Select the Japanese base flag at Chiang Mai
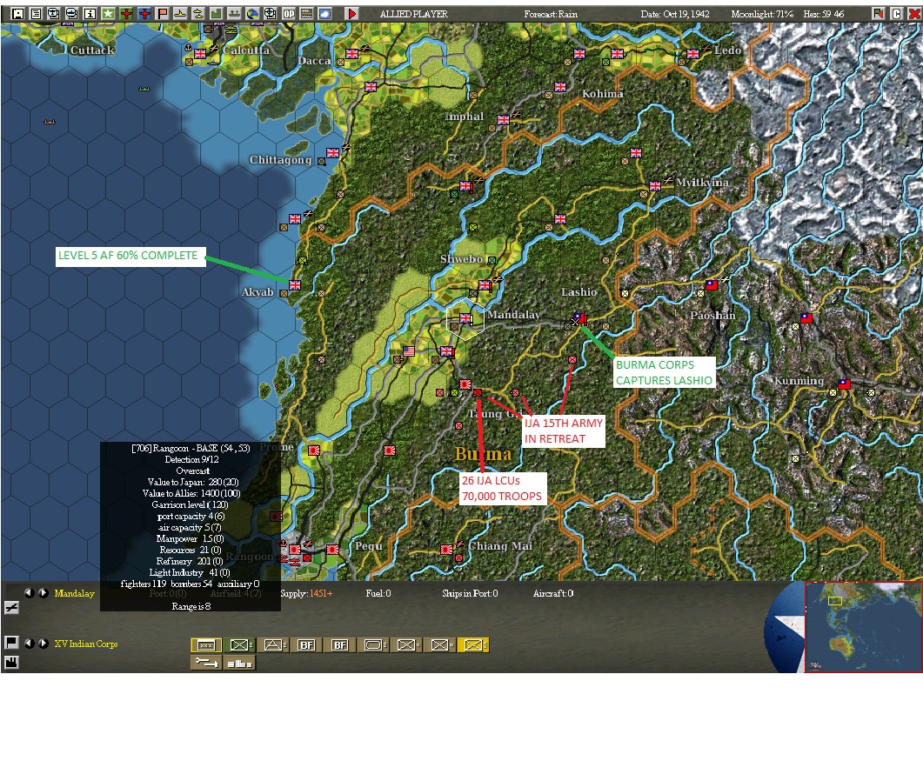The width and height of the screenshot is (923, 781). (x=447, y=549)
